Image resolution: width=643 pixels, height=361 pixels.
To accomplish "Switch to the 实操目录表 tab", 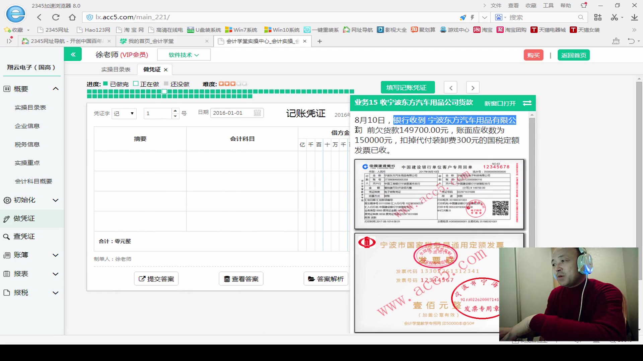I will [x=116, y=69].
